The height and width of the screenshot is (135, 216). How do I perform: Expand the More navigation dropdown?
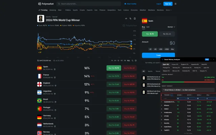(169, 10)
